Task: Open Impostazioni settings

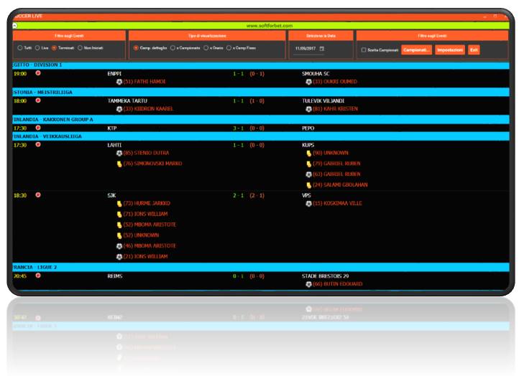Action: click(x=450, y=50)
